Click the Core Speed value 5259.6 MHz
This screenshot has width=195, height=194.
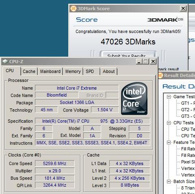(55, 163)
